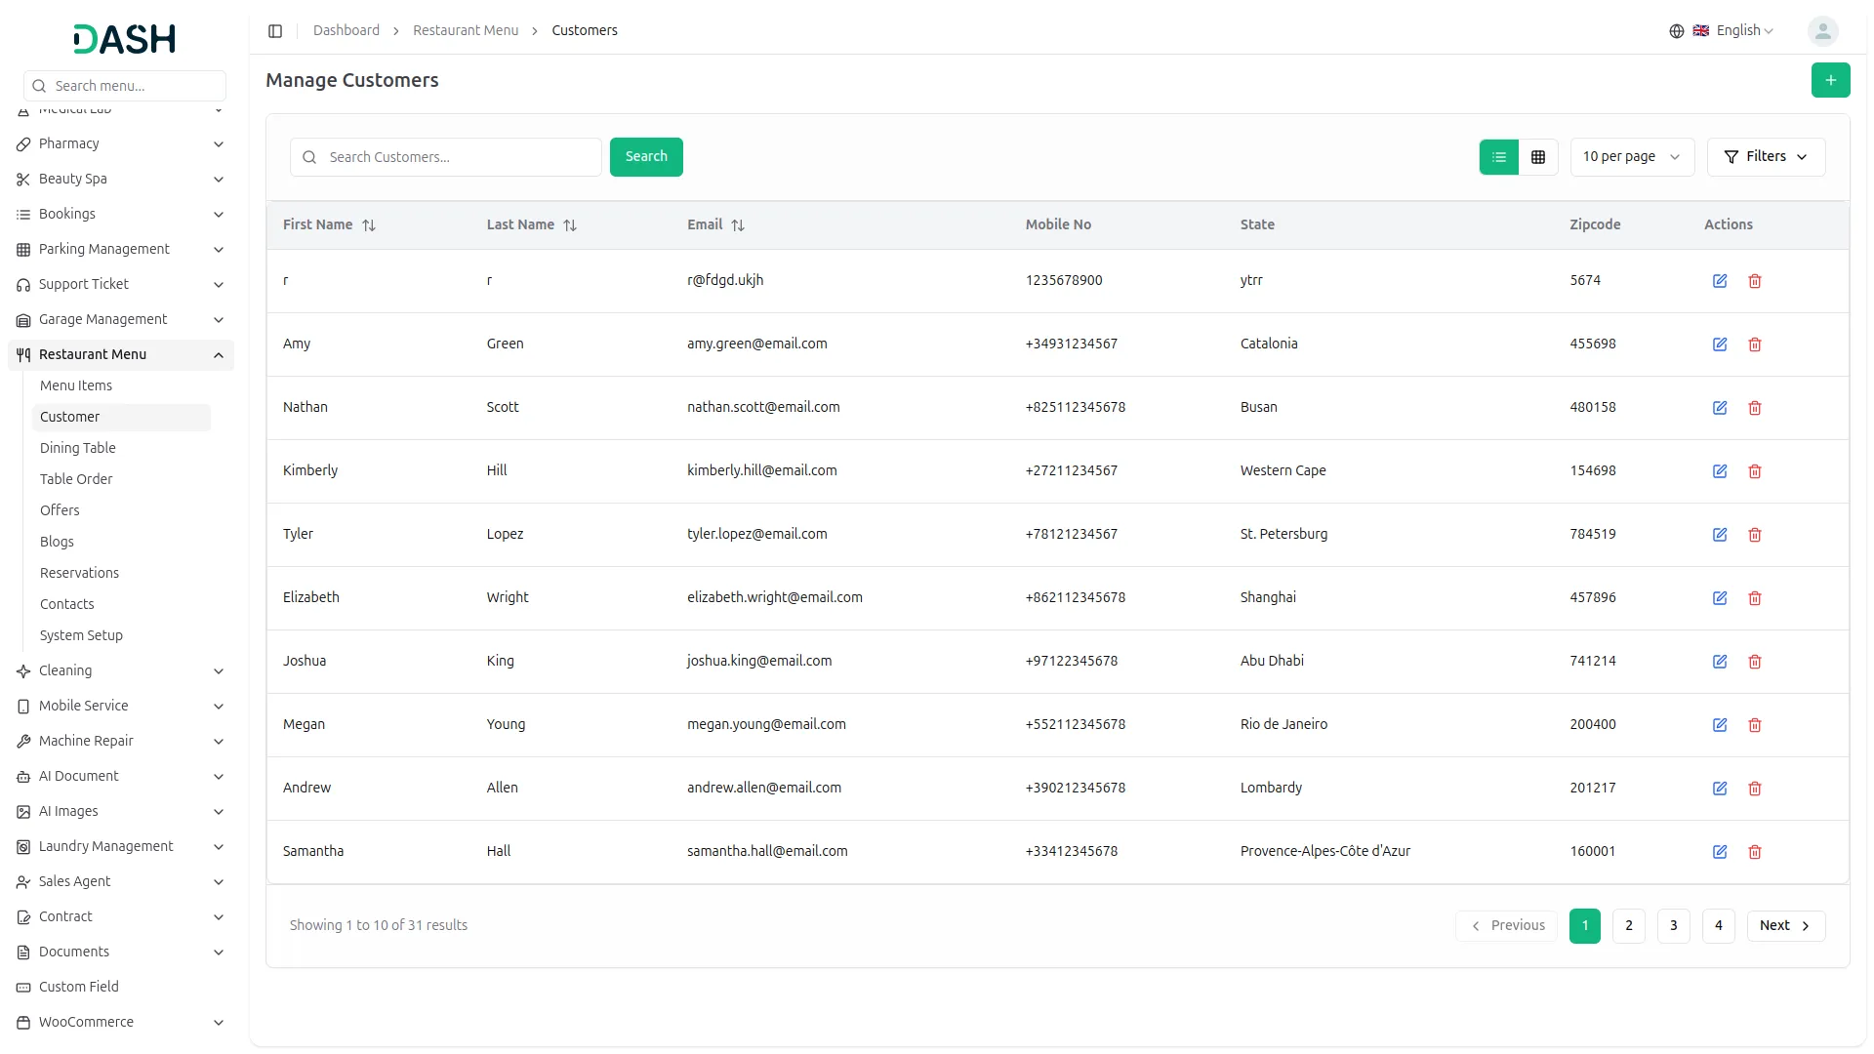
Task: Click the Search Customers input field
Action: 459,157
